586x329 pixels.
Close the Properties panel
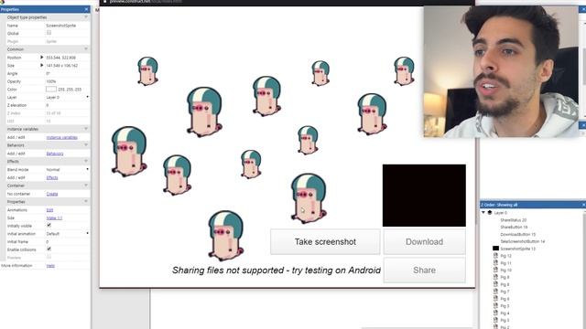(87, 9)
